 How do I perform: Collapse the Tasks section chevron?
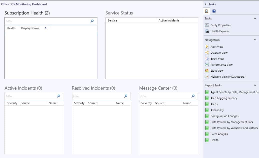pyautogui.click(x=255, y=18)
